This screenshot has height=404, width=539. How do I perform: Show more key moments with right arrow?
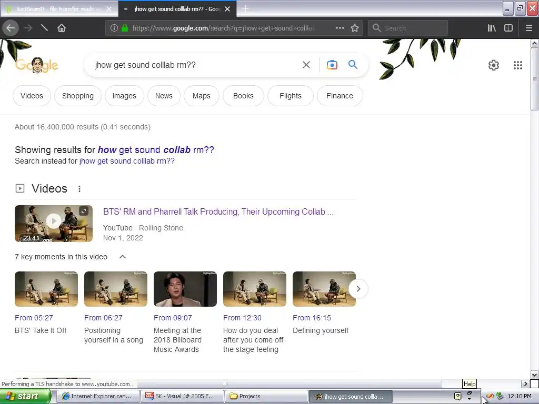[358, 289]
